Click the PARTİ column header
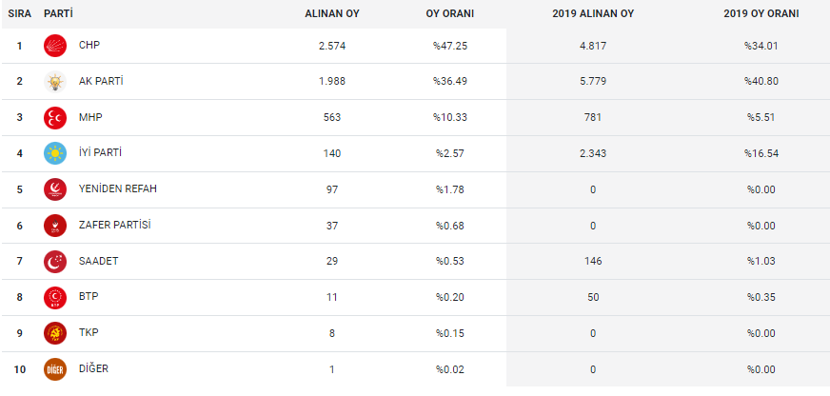Screen dimensions: 830x396 click(x=58, y=13)
